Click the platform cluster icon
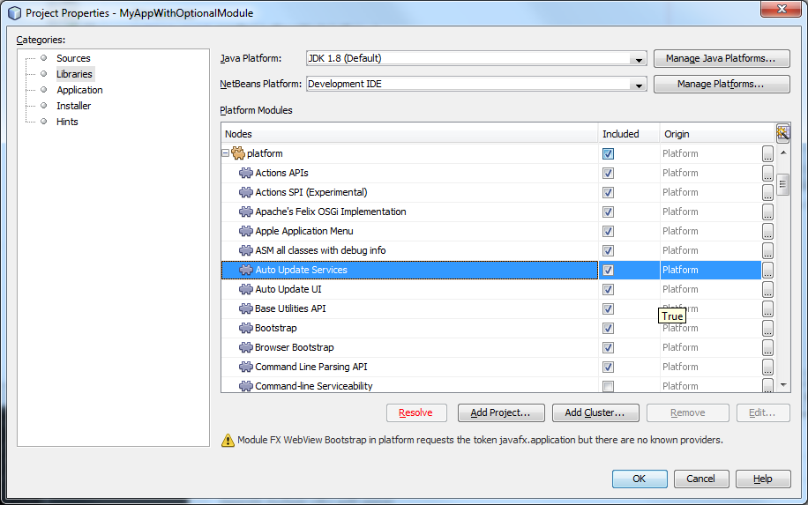The height and width of the screenshot is (505, 808). (x=238, y=152)
